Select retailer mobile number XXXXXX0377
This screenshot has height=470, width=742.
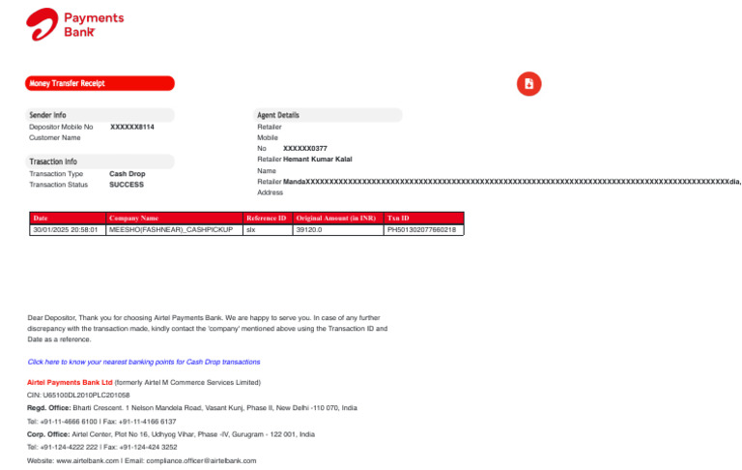(304, 148)
